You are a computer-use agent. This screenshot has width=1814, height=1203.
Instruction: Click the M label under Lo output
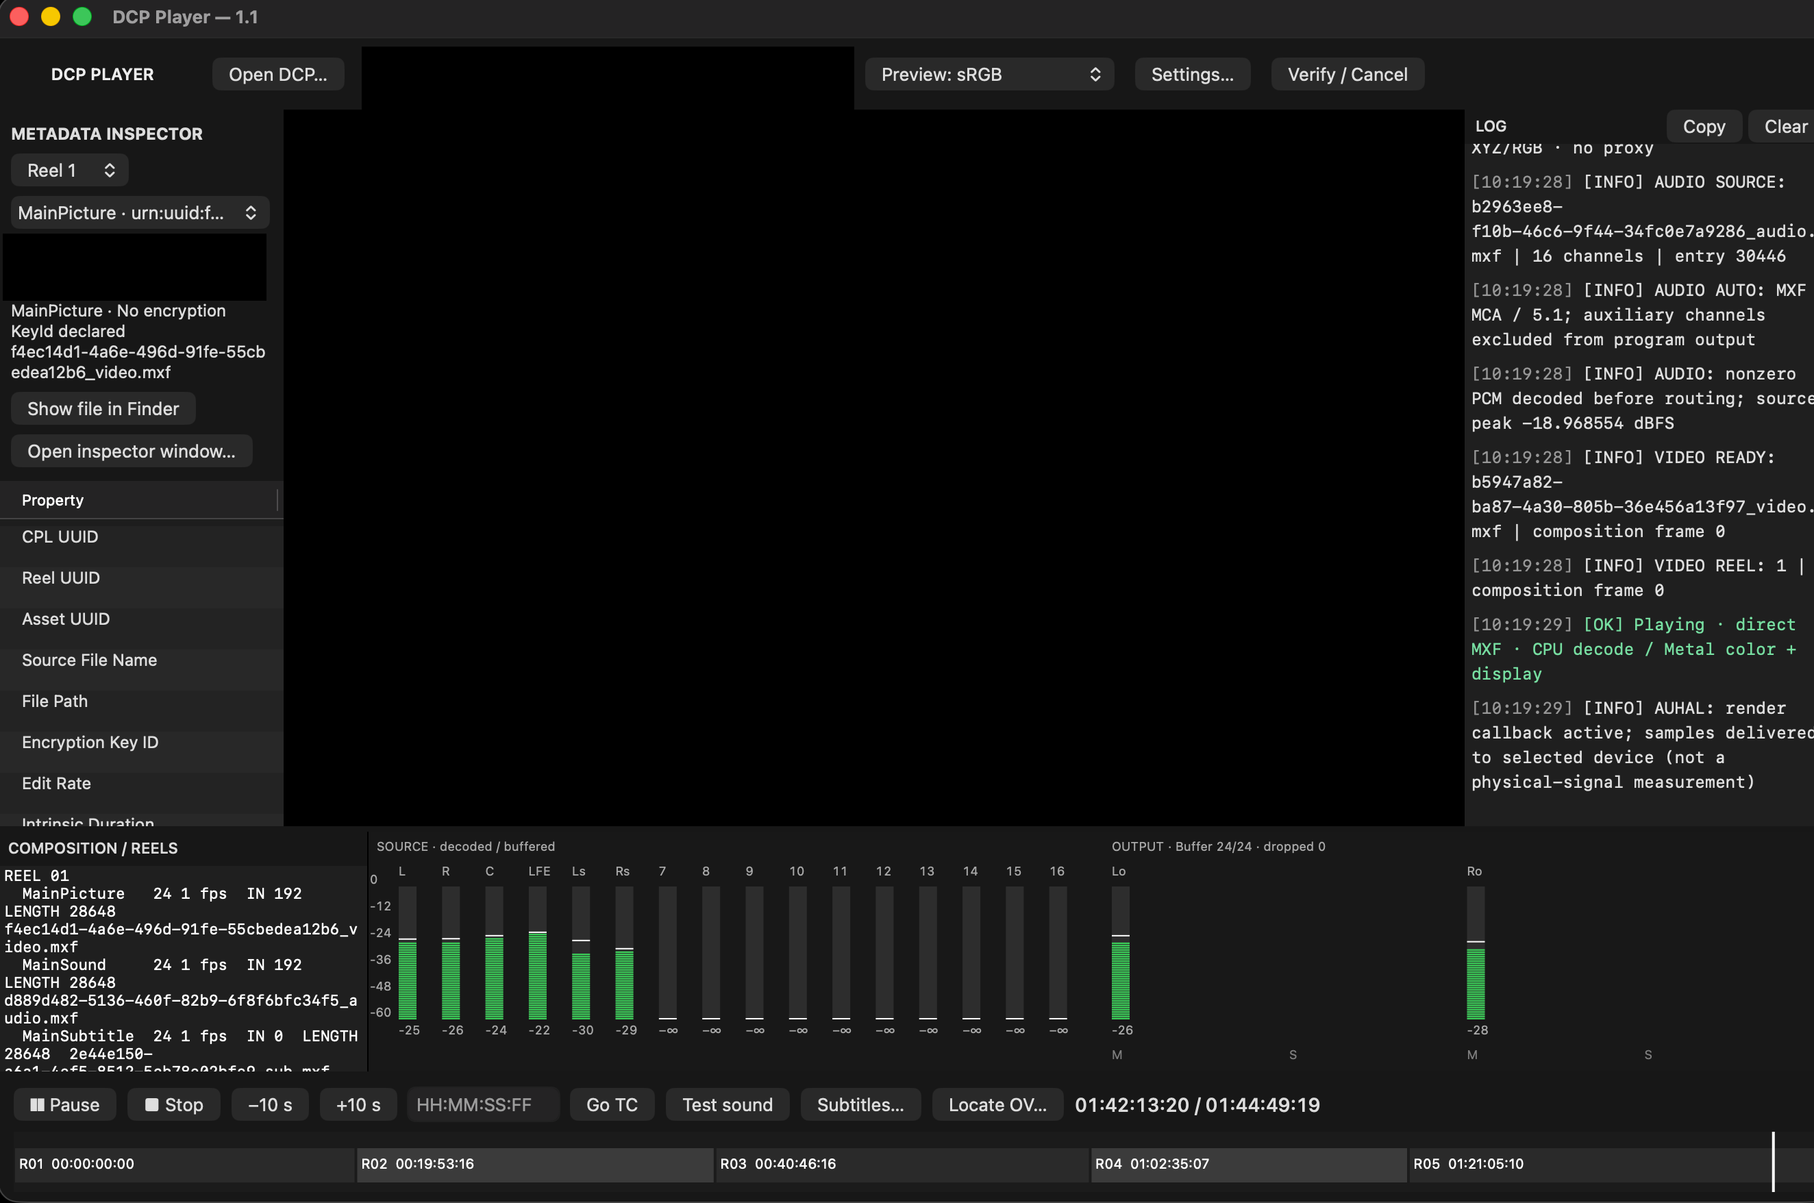click(x=1117, y=1055)
